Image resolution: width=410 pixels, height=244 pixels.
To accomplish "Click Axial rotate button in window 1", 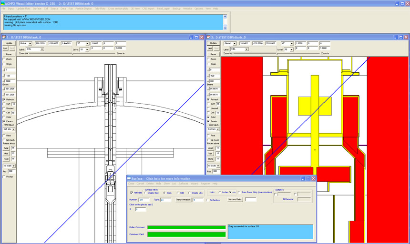I will coord(6,148).
